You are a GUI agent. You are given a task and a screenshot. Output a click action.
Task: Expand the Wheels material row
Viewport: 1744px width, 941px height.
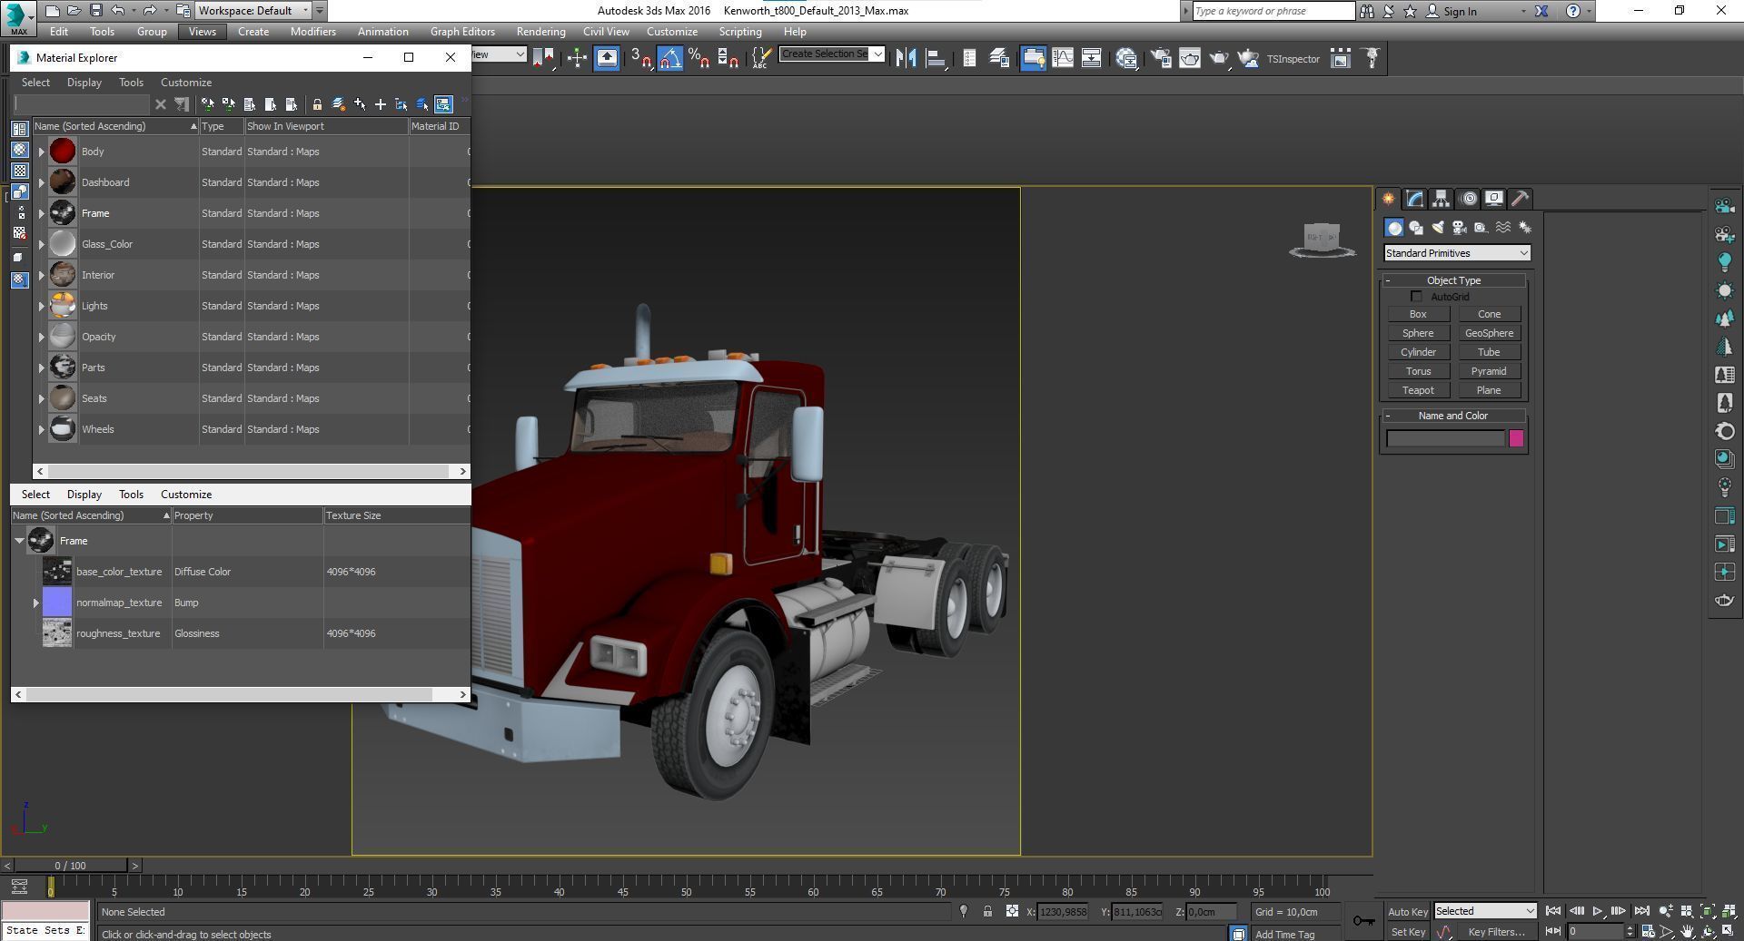pyautogui.click(x=41, y=429)
